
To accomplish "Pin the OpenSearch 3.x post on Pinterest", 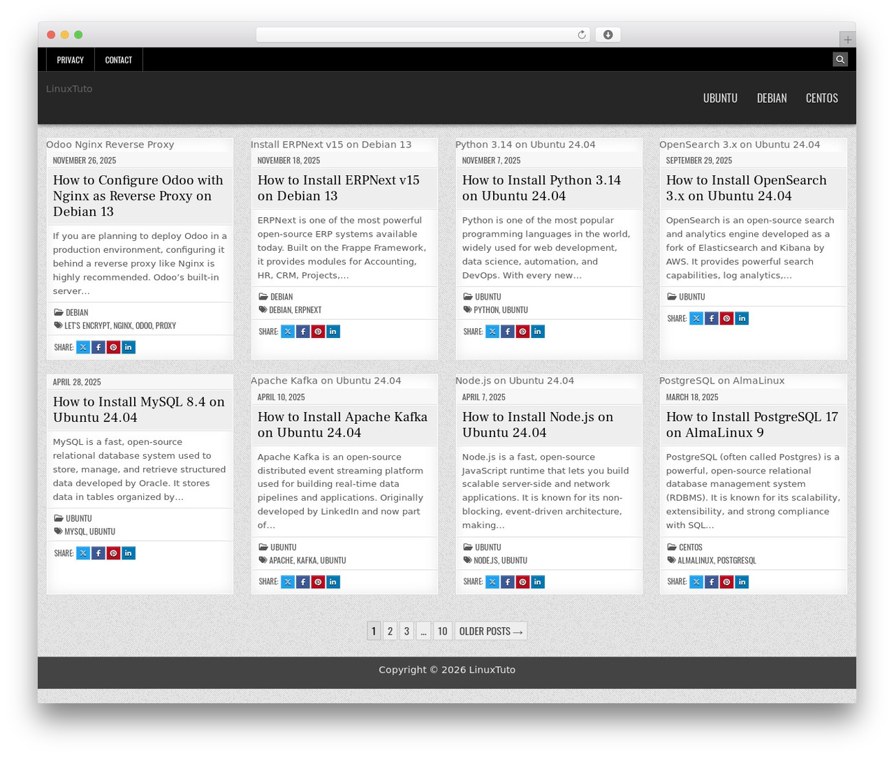I will pos(726,318).
